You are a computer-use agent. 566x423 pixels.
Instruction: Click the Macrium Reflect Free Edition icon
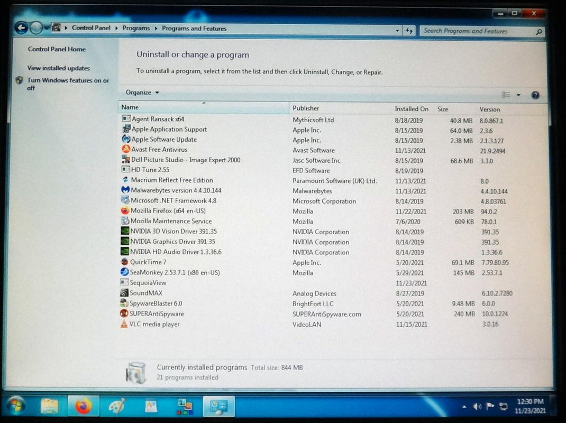click(125, 179)
